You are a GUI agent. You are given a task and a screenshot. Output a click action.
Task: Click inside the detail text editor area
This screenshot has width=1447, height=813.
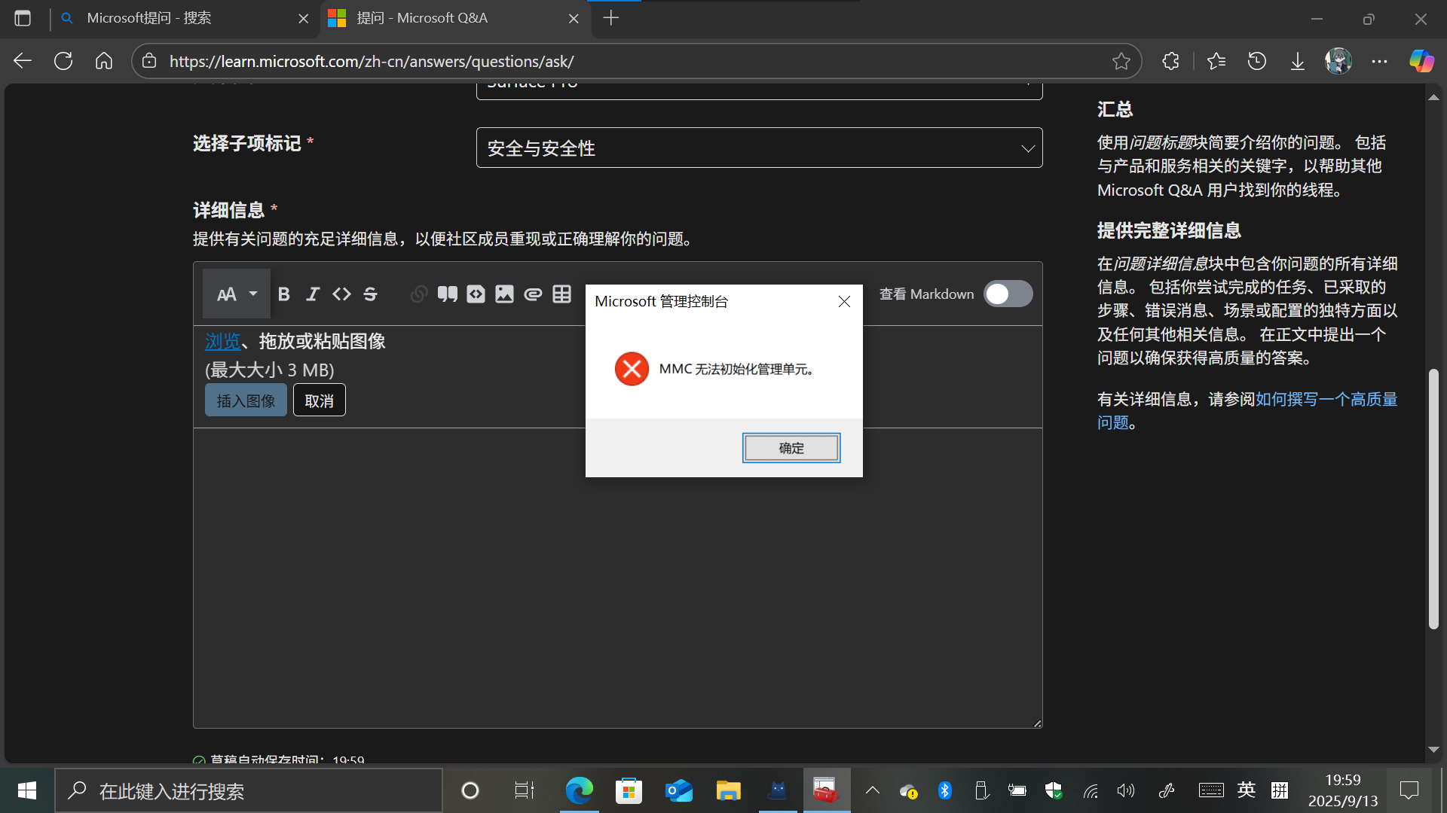pyautogui.click(x=618, y=578)
